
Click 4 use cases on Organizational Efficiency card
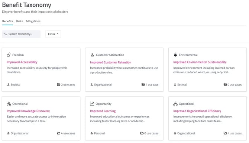pos(235,133)
